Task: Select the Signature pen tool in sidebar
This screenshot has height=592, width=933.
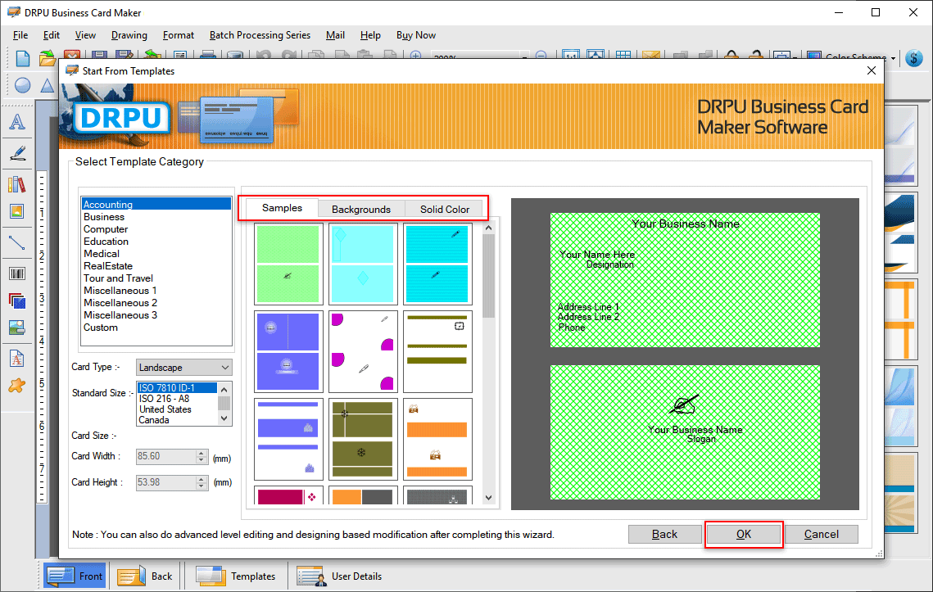Action: pyautogui.click(x=17, y=153)
